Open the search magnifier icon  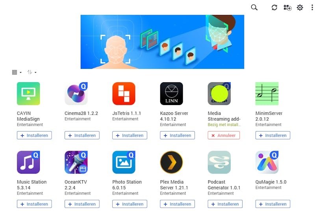(x=254, y=7)
